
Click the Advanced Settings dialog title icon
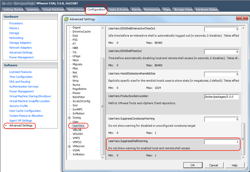click(x=67, y=19)
